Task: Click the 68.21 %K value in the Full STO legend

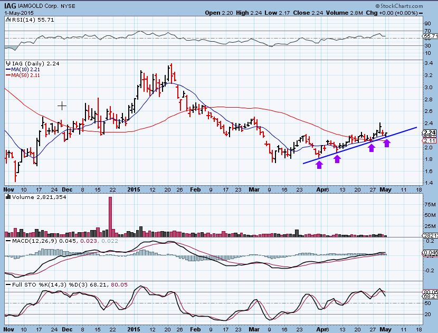Action: pyautogui.click(x=99, y=284)
